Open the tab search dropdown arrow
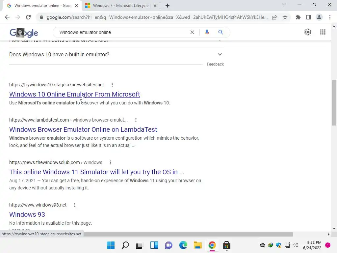Viewport: 337px width, 253px height. [x=284, y=5]
